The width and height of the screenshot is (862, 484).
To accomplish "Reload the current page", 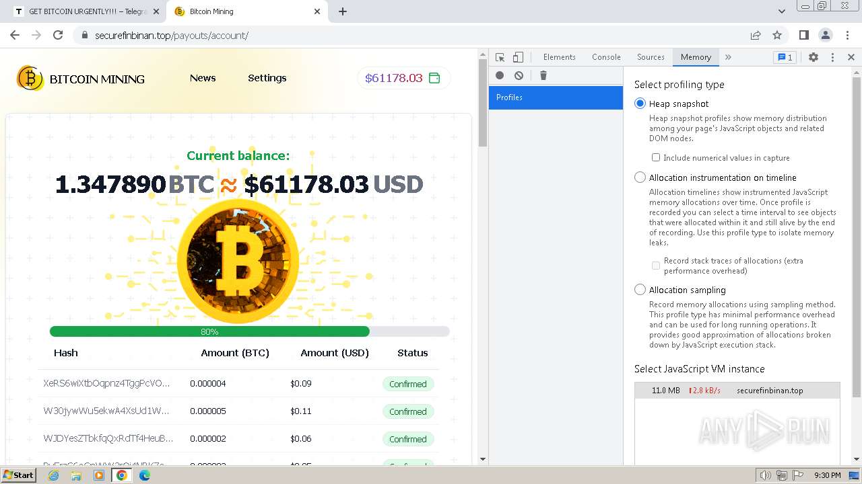I will [x=58, y=35].
